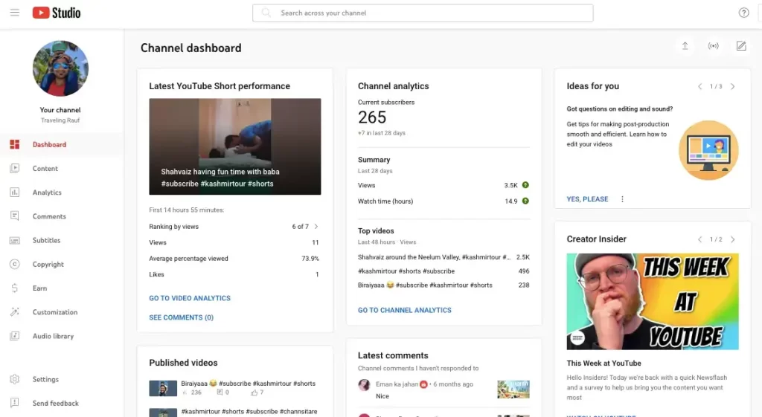Click the Traveling Rauf channel name
Viewport: 762px width, 417px height.
60,120
